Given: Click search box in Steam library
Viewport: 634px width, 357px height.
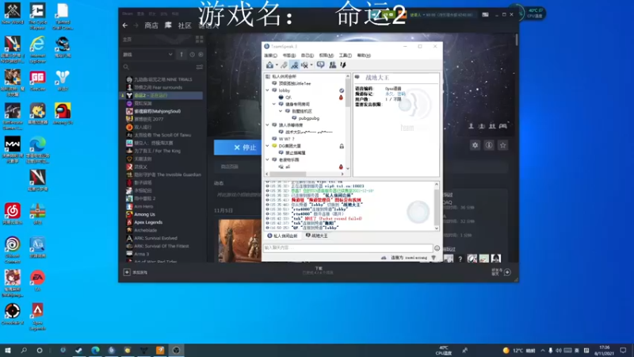Looking at the screenshot, I should click(160, 67).
